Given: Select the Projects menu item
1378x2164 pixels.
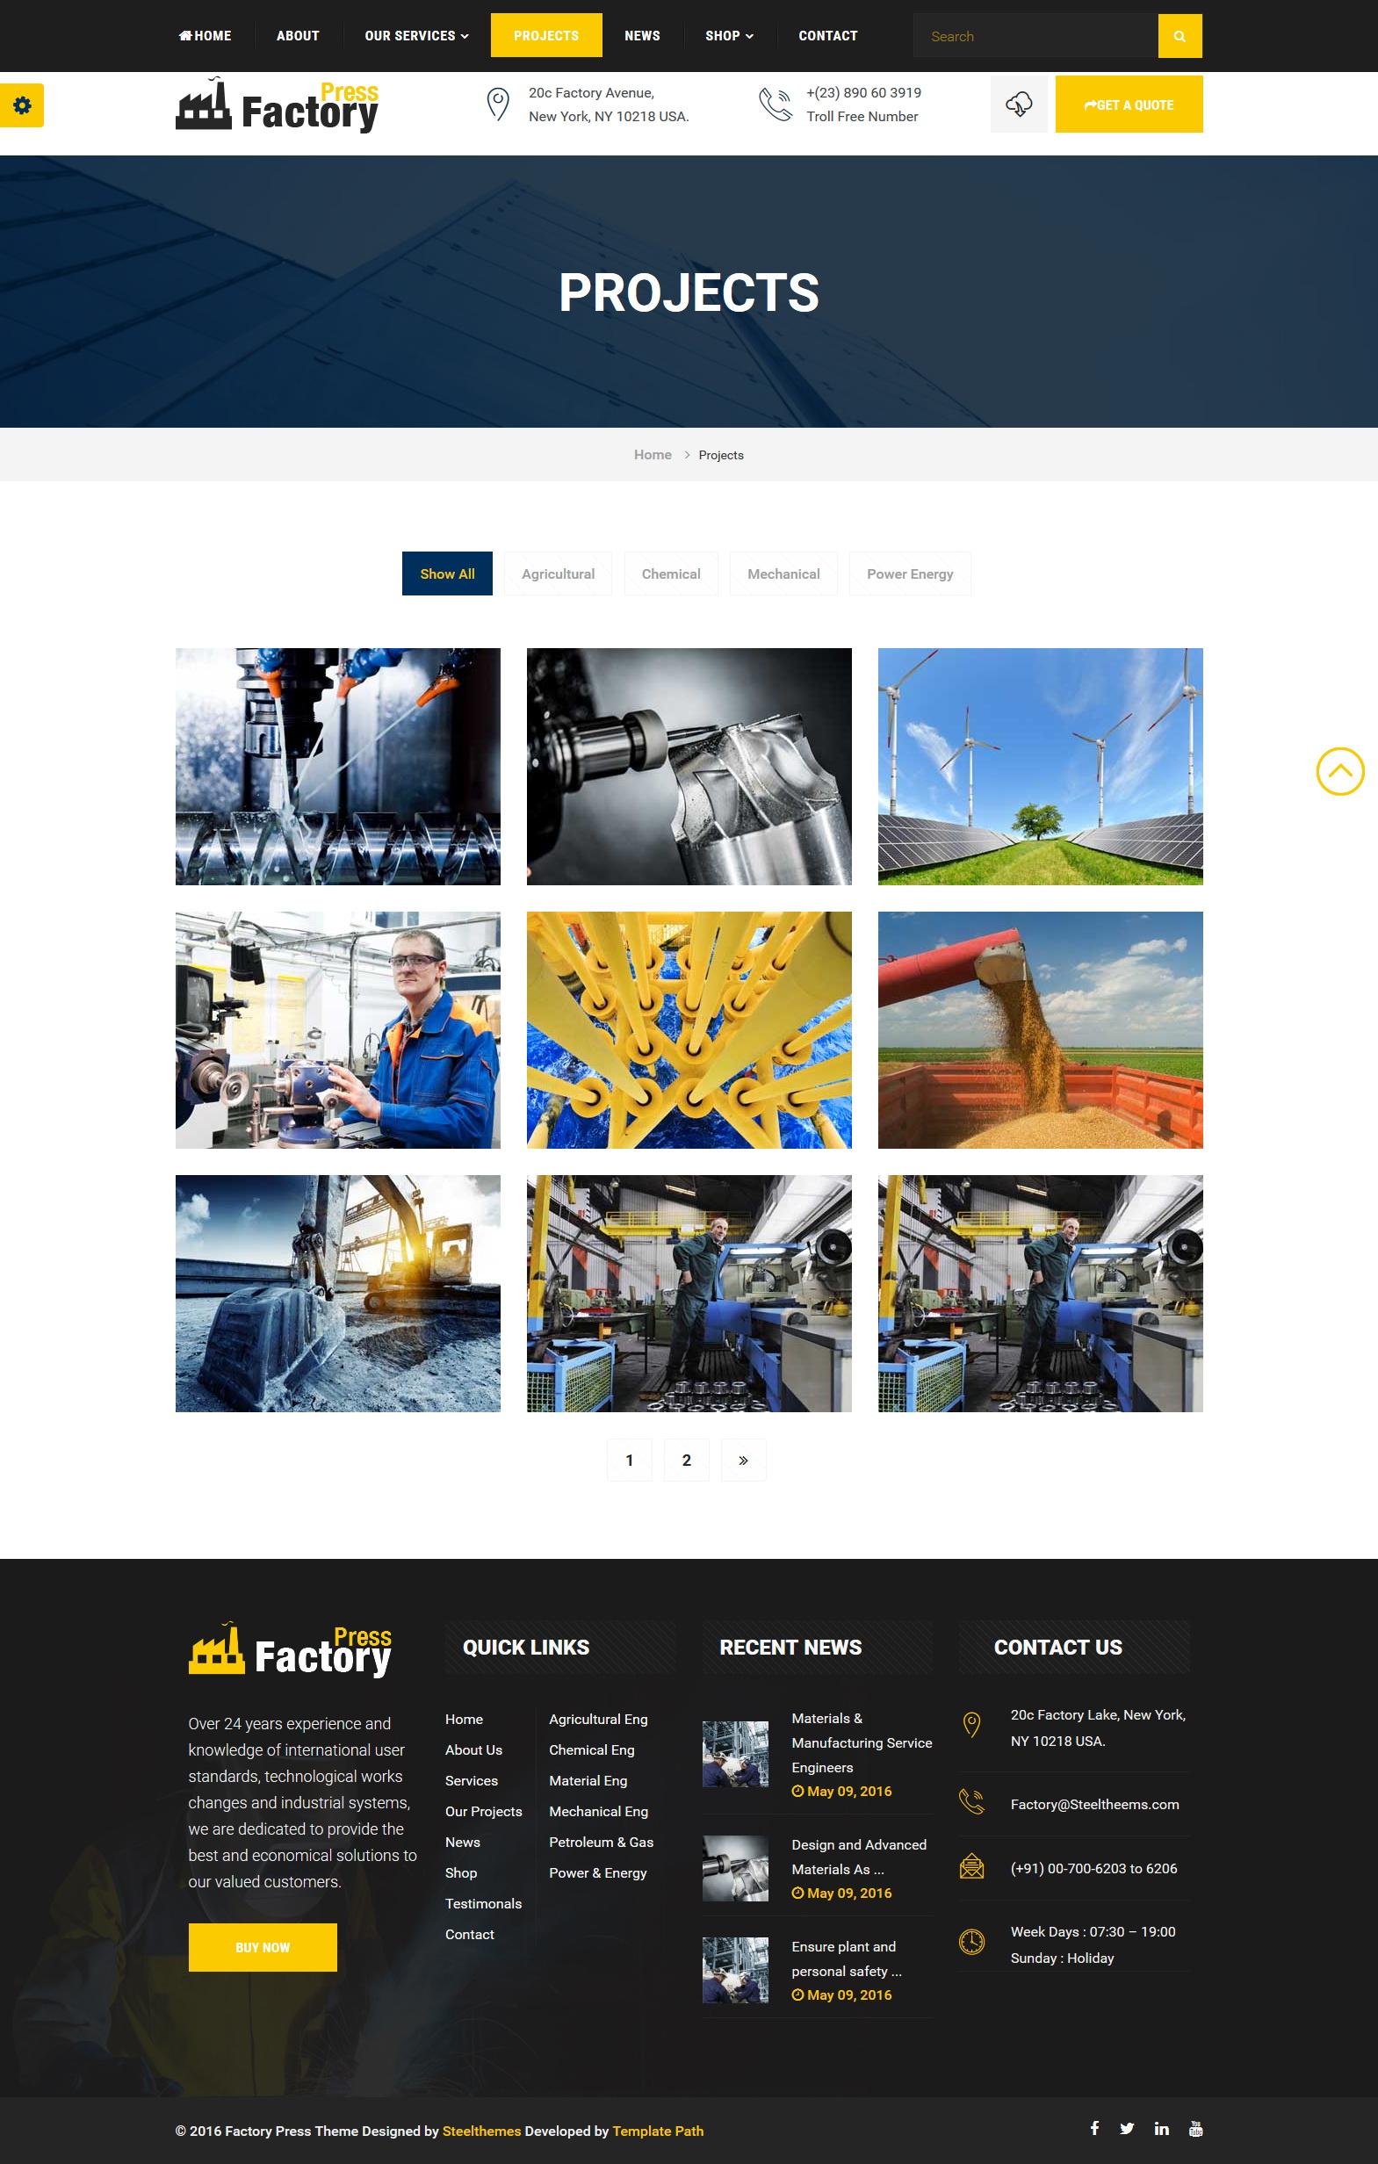Looking at the screenshot, I should point(545,36).
